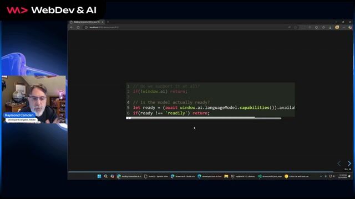The image size is (355, 199).
Task: Reload the page using the refresh icon
Action: pos(78,27)
